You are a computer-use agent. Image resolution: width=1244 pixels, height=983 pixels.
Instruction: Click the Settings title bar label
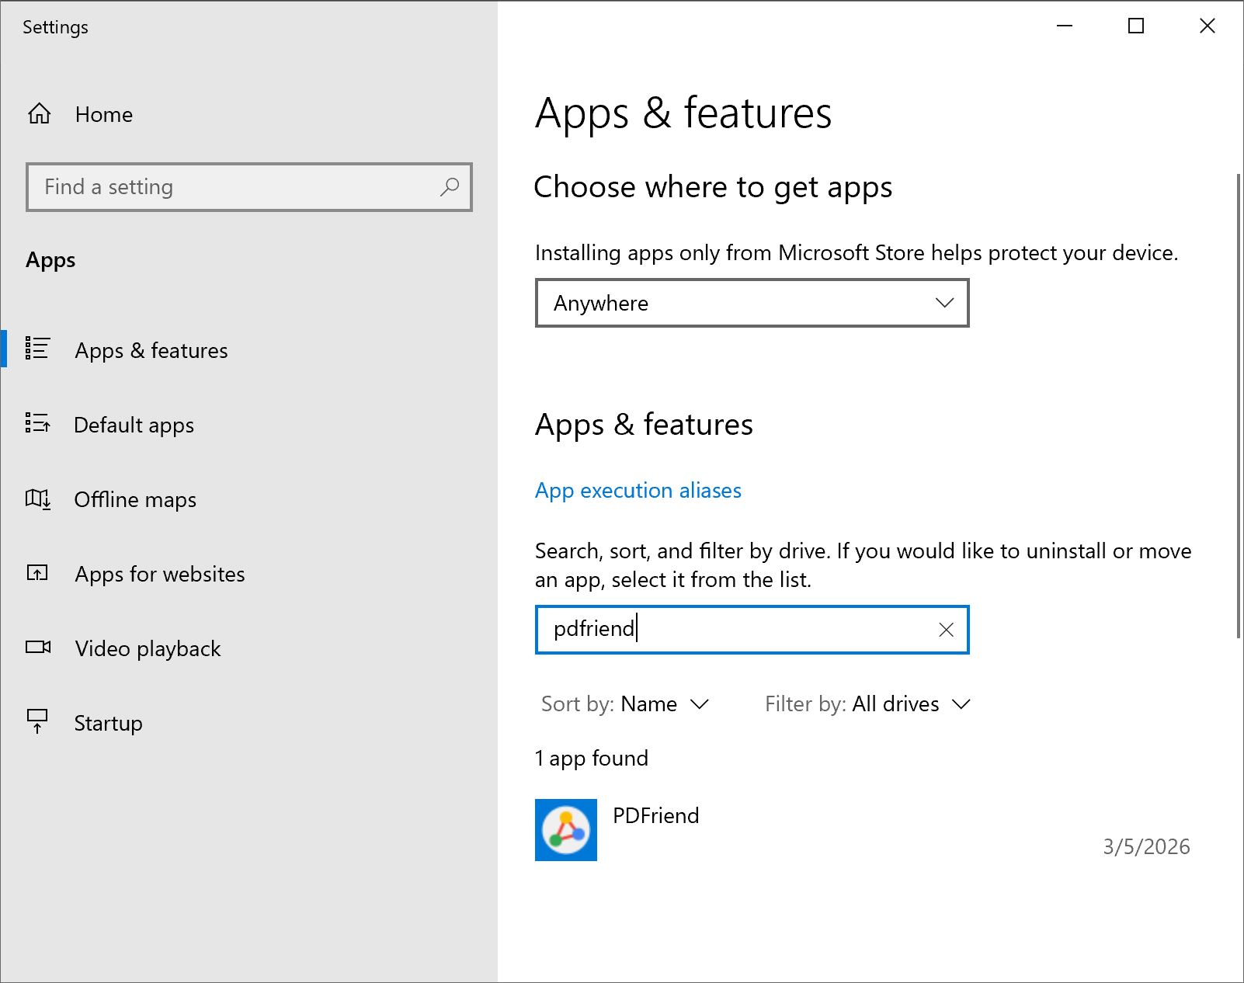[55, 26]
